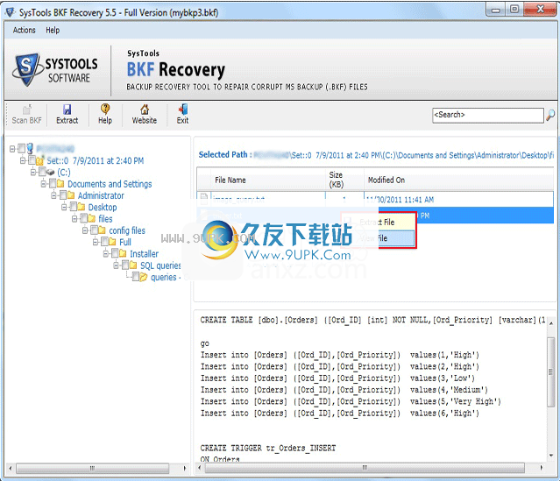Click the C: drive icon
The height and width of the screenshot is (481, 560).
point(50,173)
